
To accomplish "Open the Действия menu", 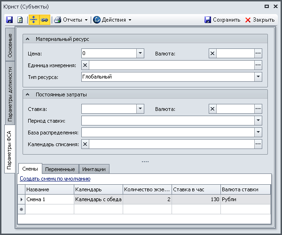I will (x=112, y=20).
